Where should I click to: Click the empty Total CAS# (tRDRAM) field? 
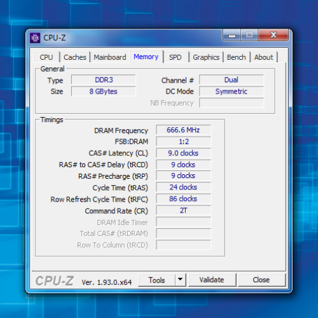pyautogui.click(x=183, y=233)
